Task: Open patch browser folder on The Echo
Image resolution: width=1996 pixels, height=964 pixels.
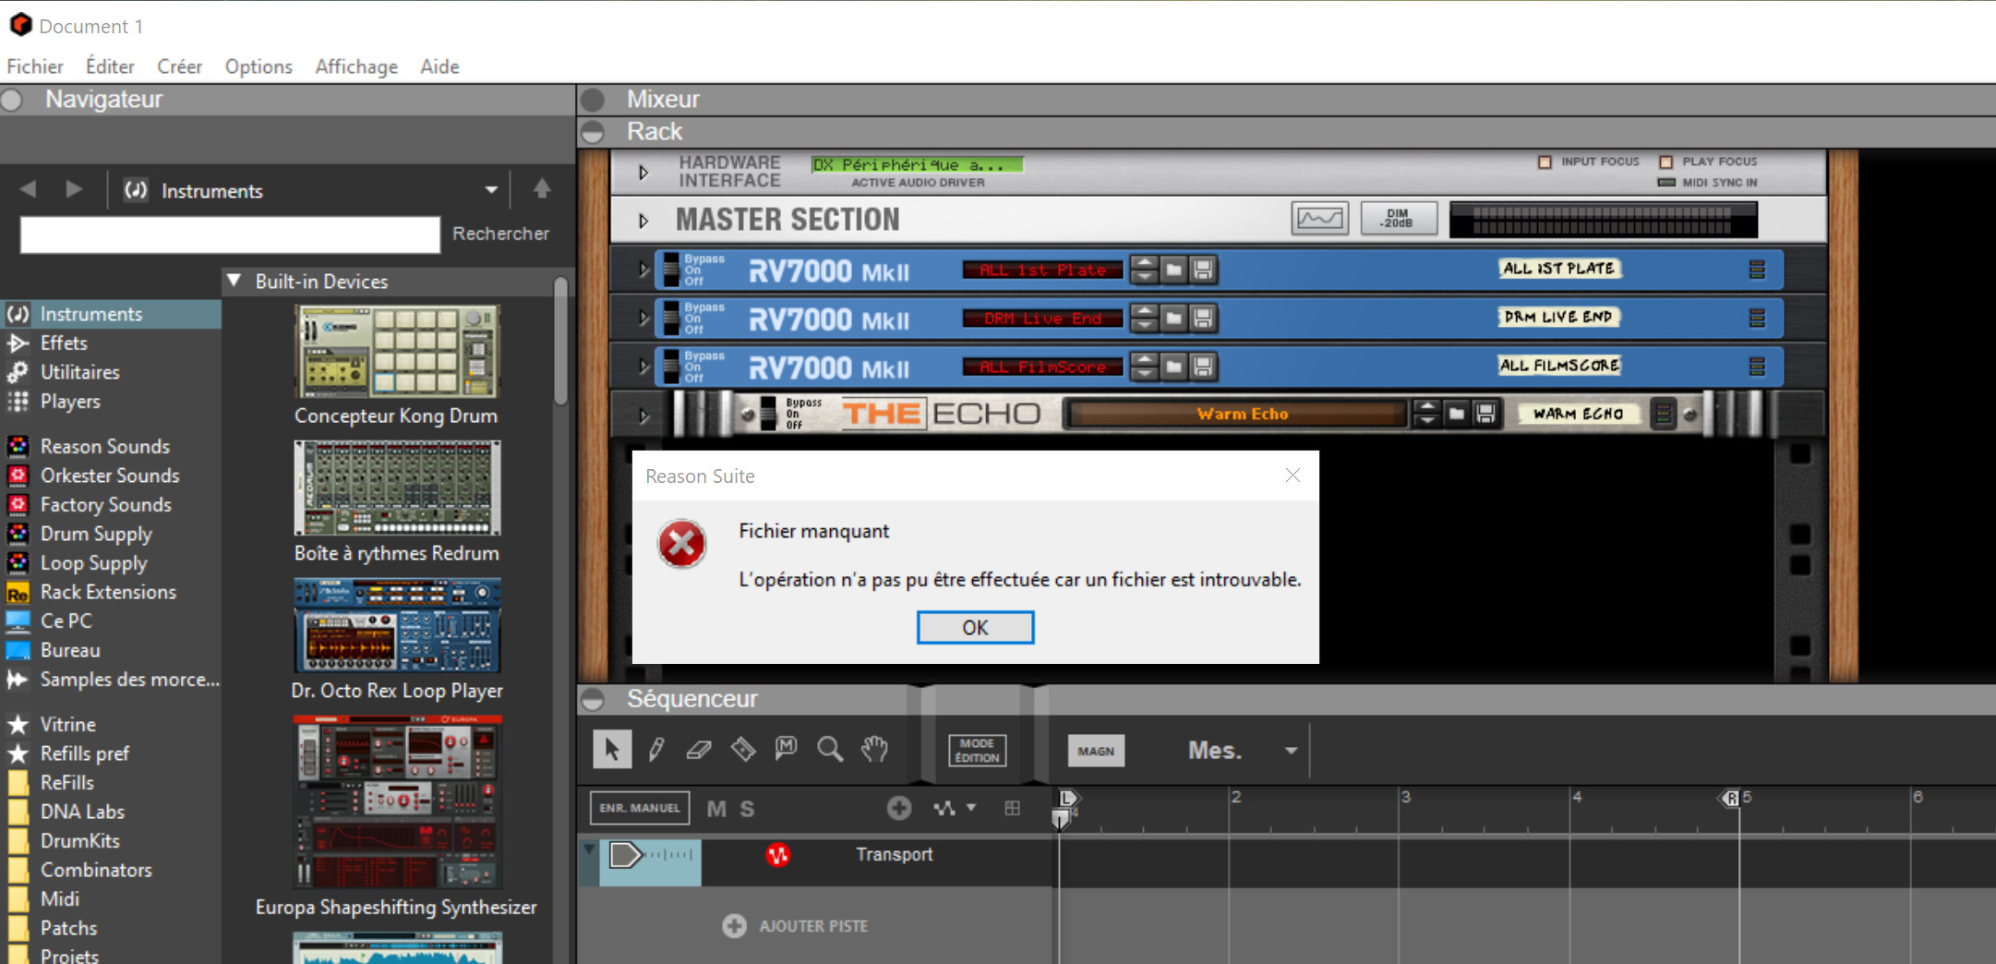Action: pos(1457,414)
